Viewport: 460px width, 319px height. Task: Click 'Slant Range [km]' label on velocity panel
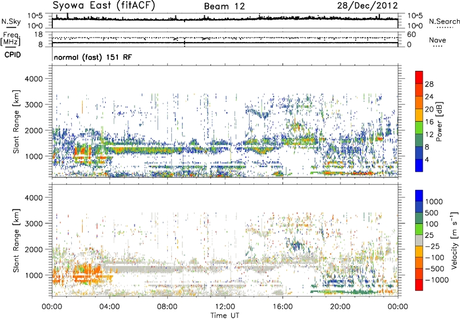(x=16, y=241)
